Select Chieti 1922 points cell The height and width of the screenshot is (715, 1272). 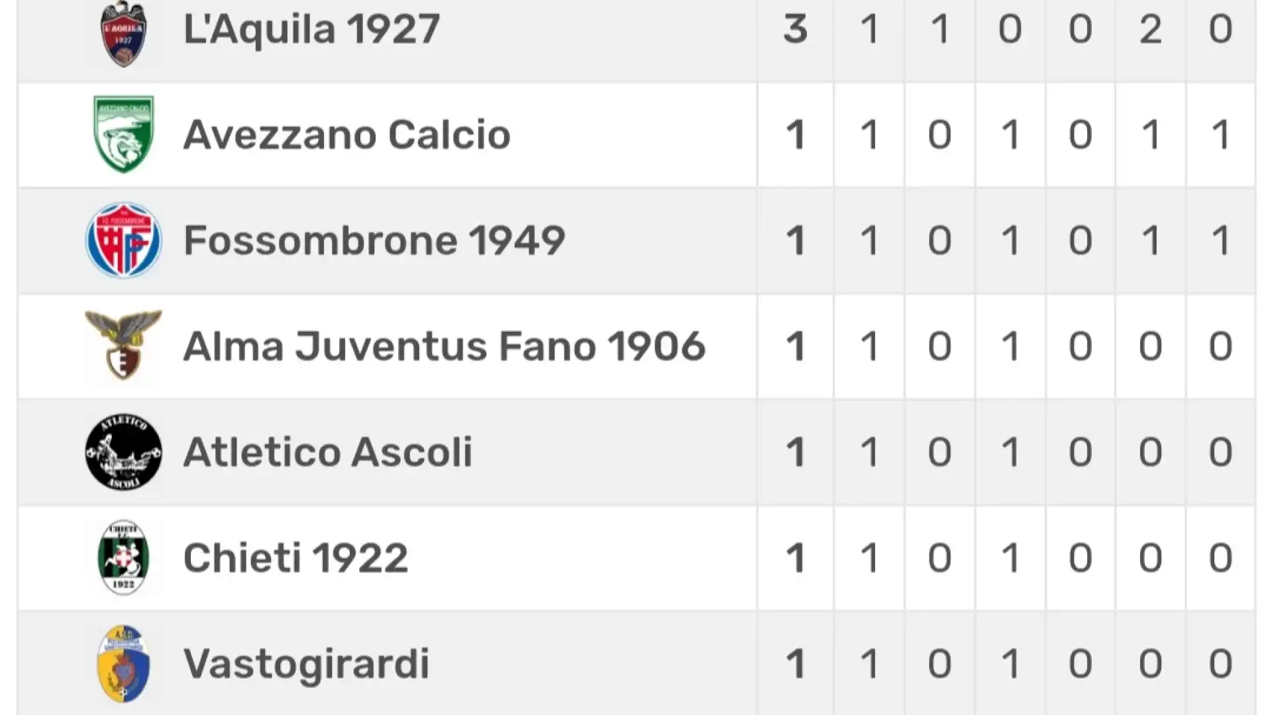pos(796,557)
